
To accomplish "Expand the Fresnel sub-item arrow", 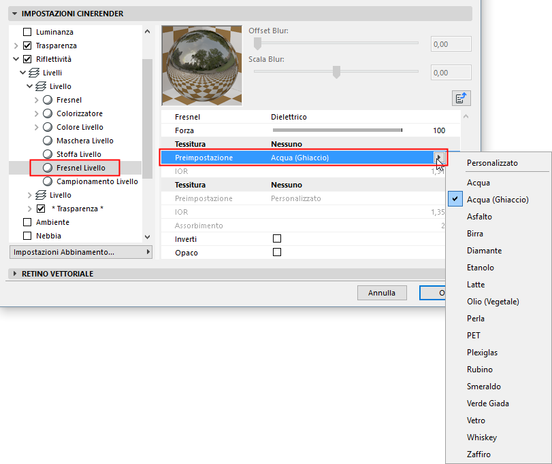I will (x=37, y=100).
